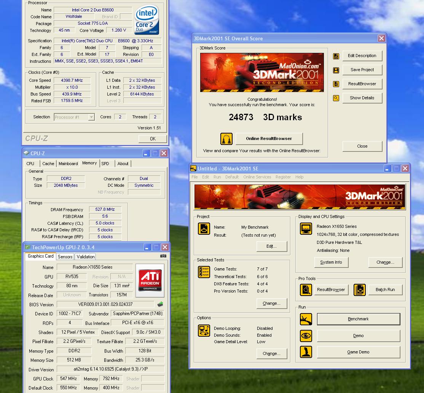Image resolution: width=424 pixels, height=393 pixels.
Task: Click the 3DMark2001 SE title bar icon
Action: click(193, 169)
